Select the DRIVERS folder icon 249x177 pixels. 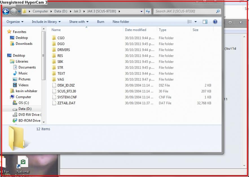tap(54, 50)
